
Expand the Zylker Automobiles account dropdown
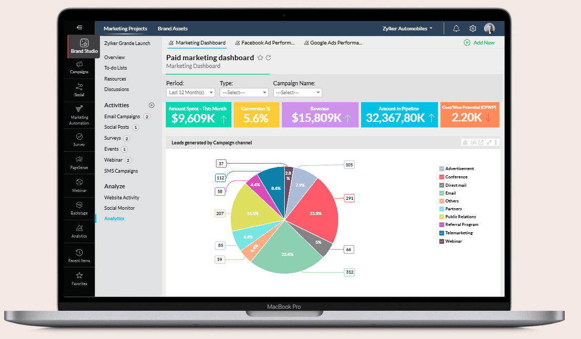(x=407, y=29)
